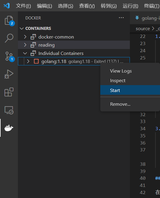Click the reading compose group icon
The height and width of the screenshot is (198, 160).
point(33,45)
